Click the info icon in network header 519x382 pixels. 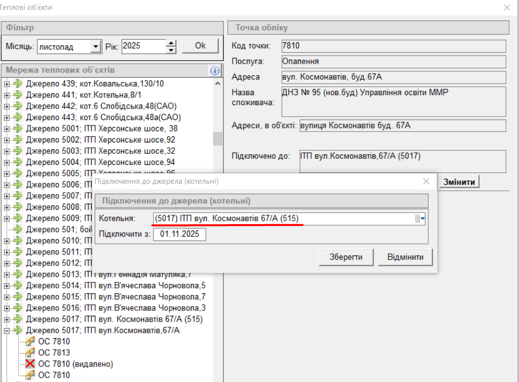pos(215,71)
